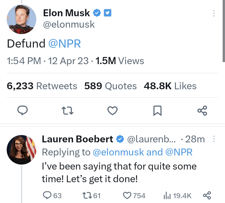This screenshot has width=225, height=203.
Task: Click the @elonmusk link in reply
Action: pos(118,152)
